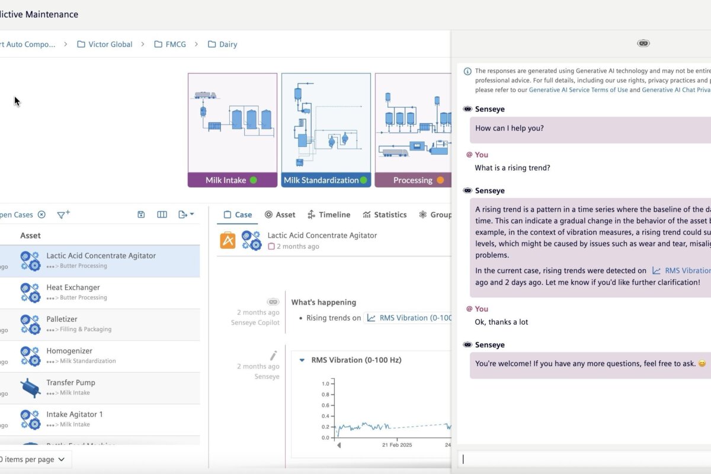This screenshot has width=711, height=474.
Task: Click the pencil edit icon beside the chart
Action: click(x=273, y=355)
